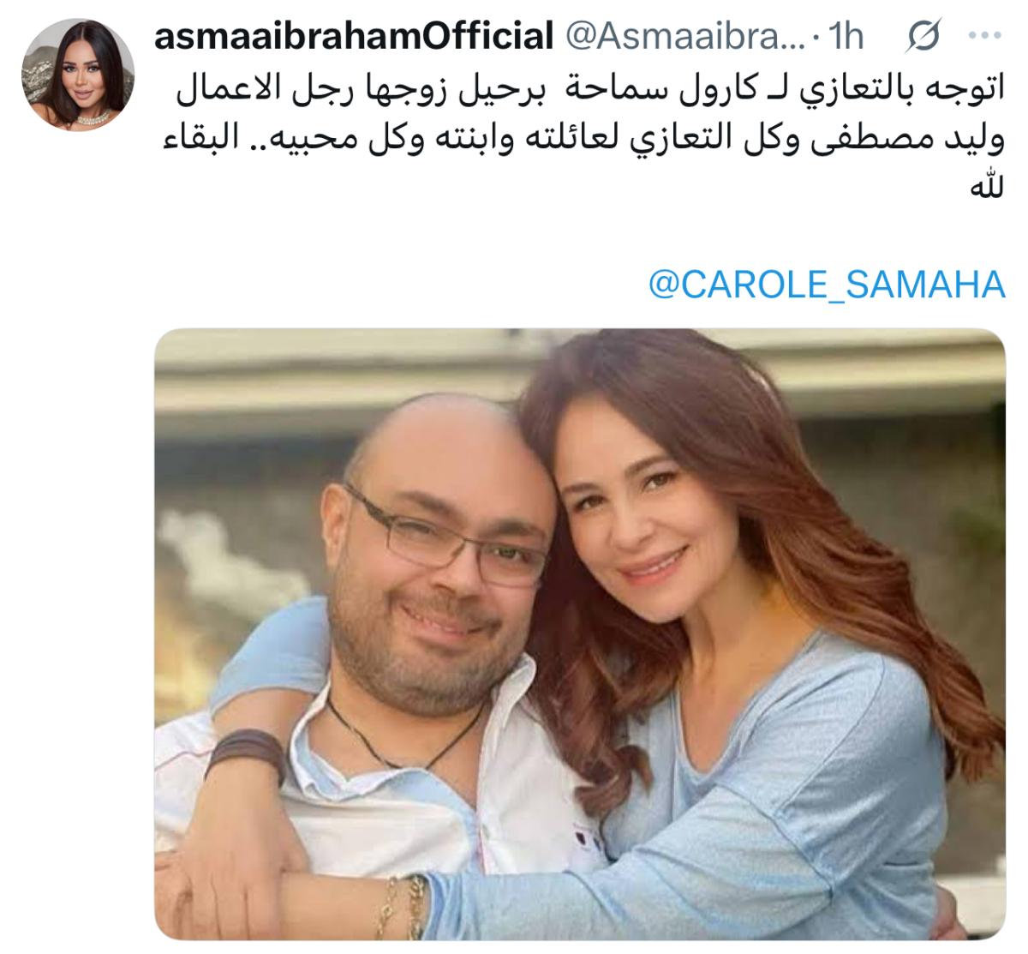The width and height of the screenshot is (1028, 954).
Task: Open the Grok slashed-circle icon
Action: 922,36
